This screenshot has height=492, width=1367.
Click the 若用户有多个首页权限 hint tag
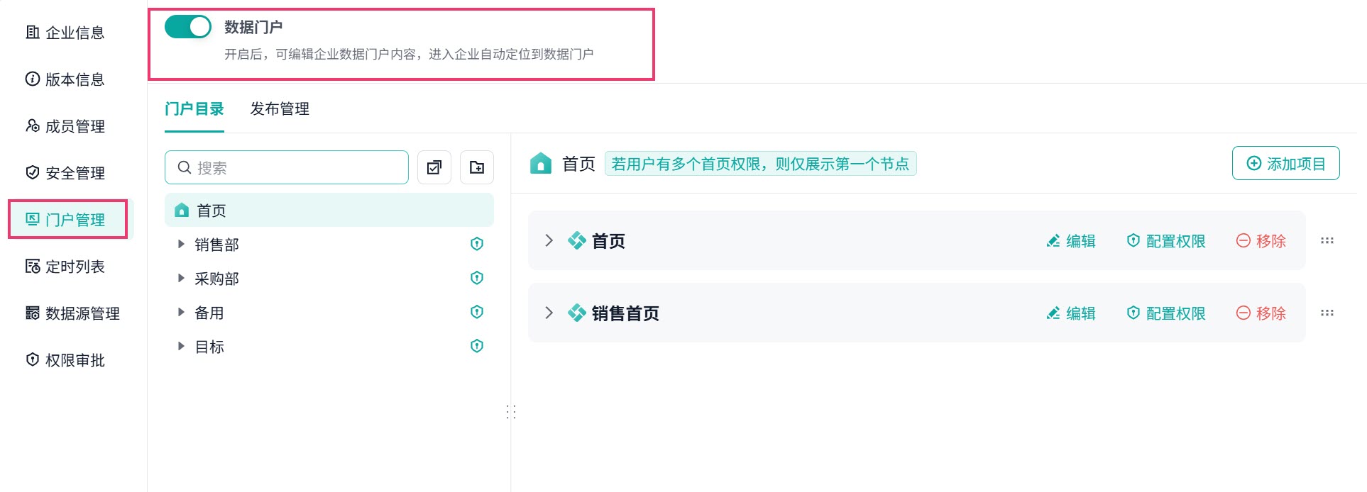pyautogui.click(x=760, y=164)
